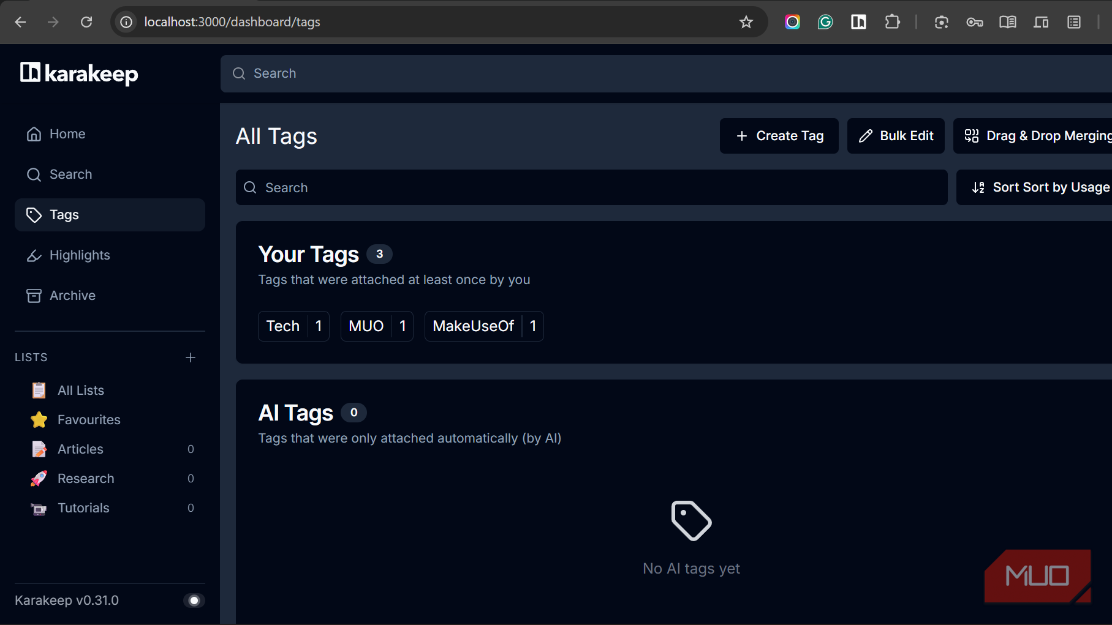1112x625 pixels.
Task: Bookmark this page with the star icon
Action: point(746,22)
